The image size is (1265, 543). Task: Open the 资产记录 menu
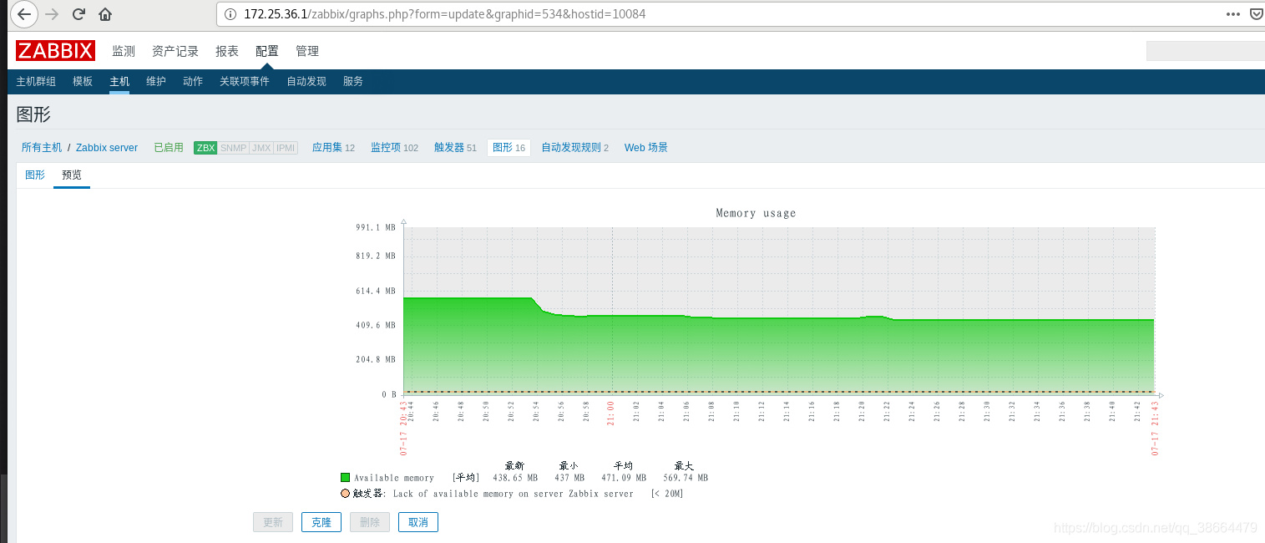pyautogui.click(x=175, y=51)
